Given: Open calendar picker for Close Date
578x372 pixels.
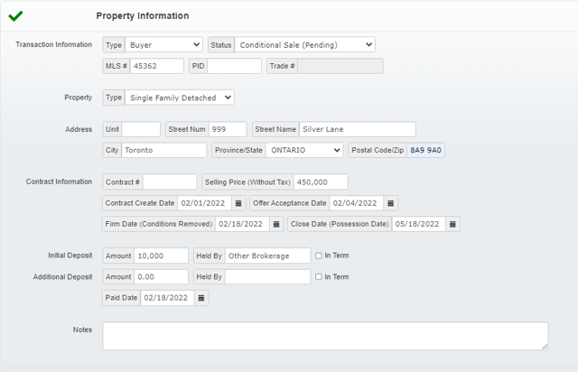Looking at the screenshot, I should [x=453, y=224].
